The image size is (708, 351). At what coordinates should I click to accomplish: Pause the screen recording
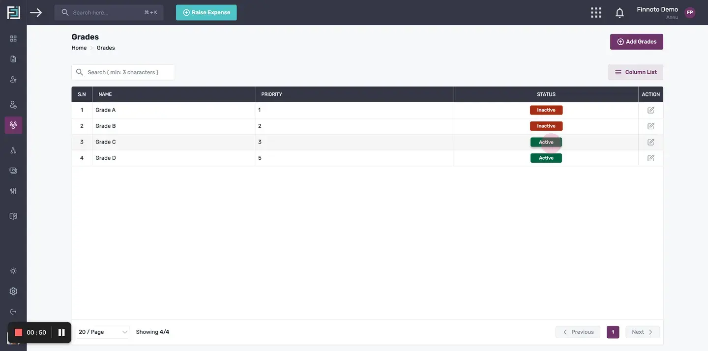61,333
